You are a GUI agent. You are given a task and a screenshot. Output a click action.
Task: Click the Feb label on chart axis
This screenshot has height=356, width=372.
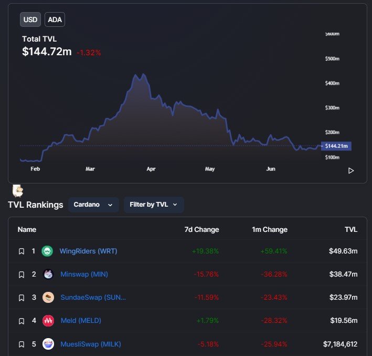(x=35, y=169)
